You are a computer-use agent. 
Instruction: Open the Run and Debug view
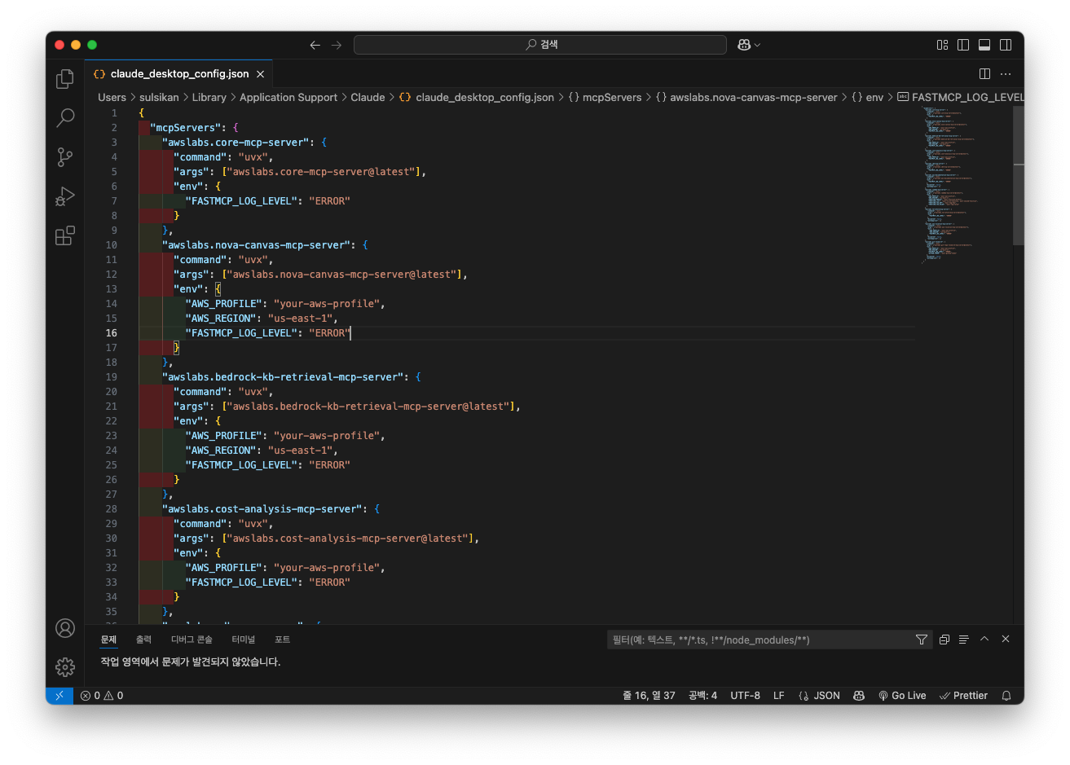pos(65,196)
